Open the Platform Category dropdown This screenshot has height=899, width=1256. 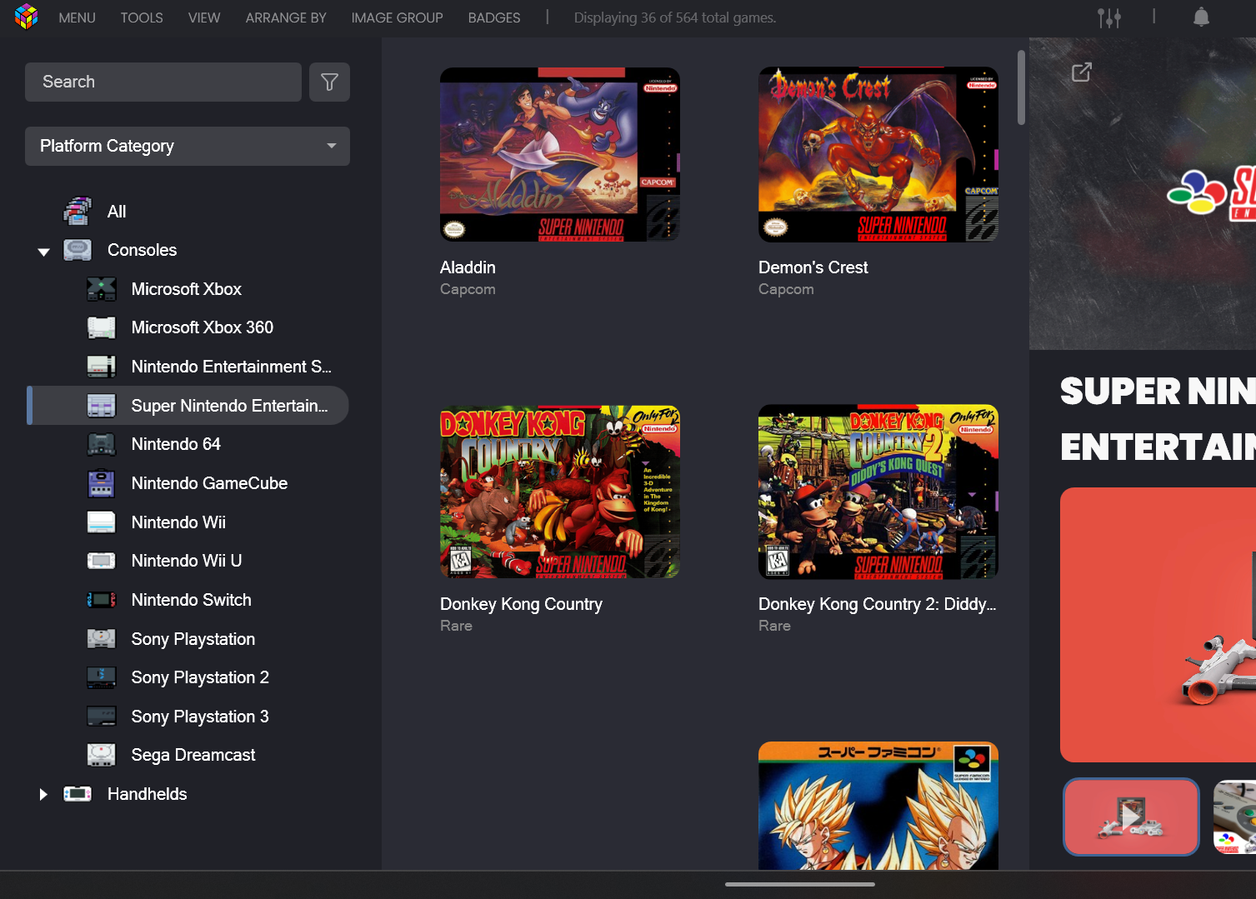pos(188,146)
